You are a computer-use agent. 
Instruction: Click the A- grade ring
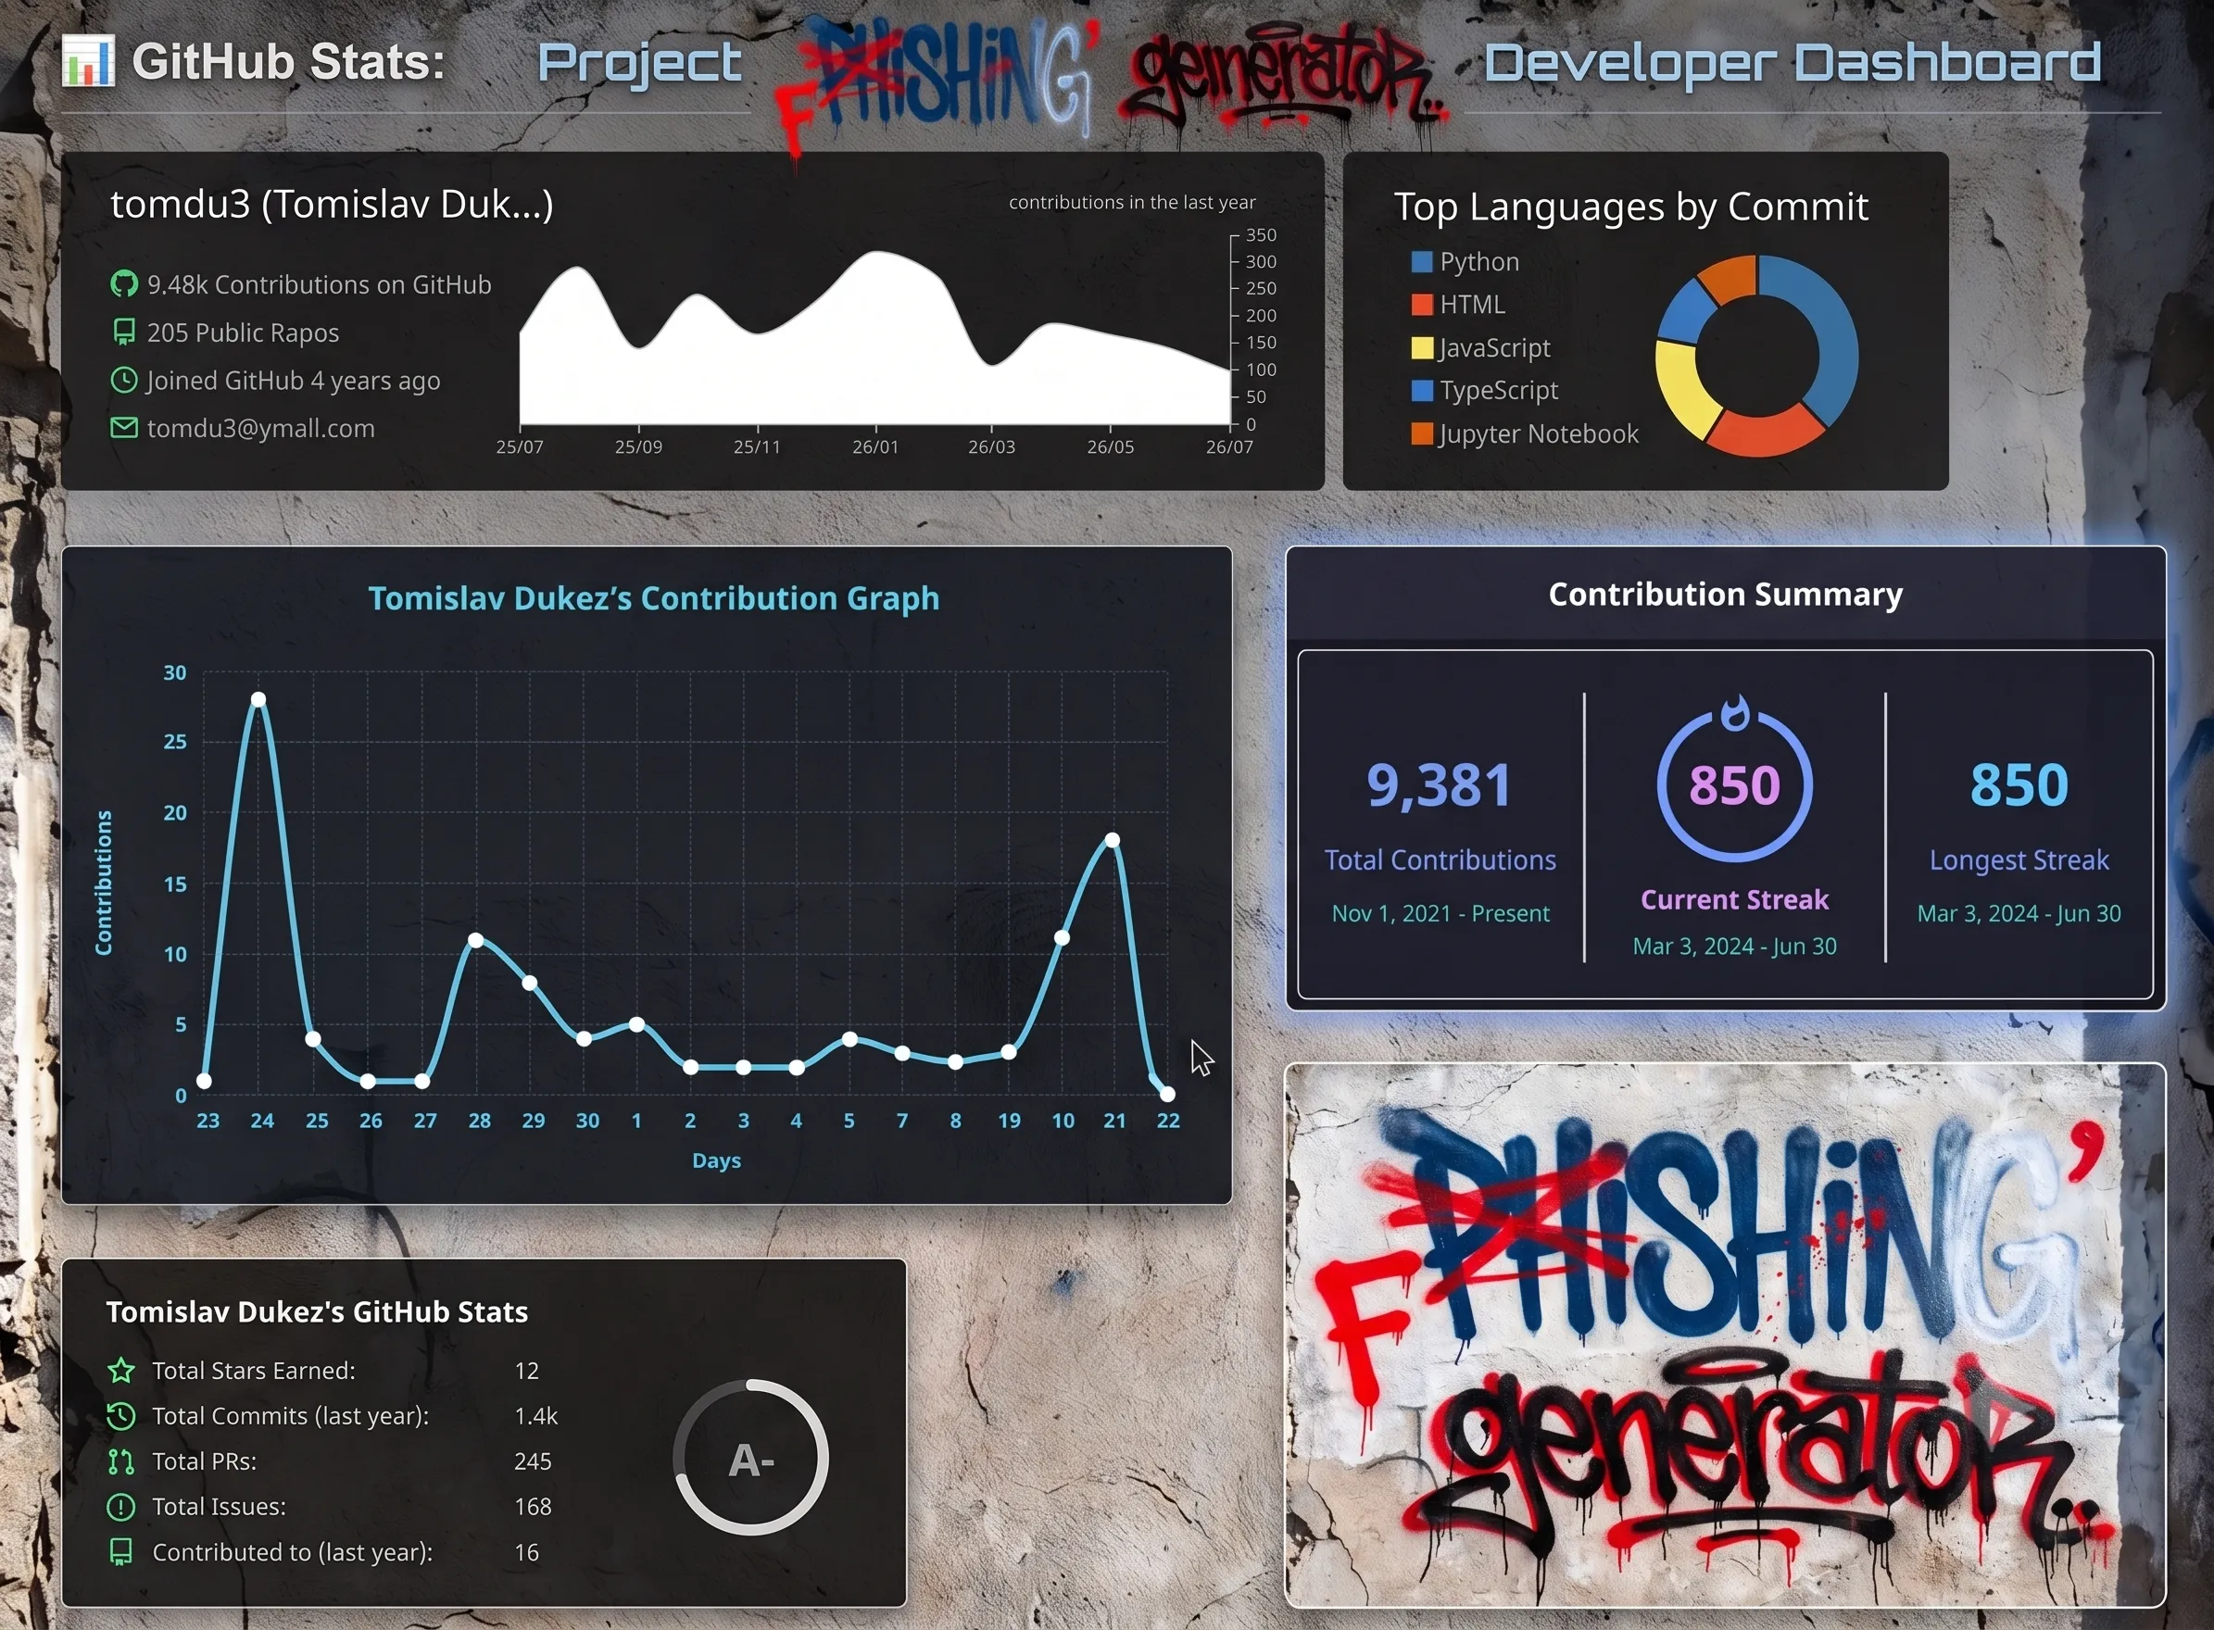(x=751, y=1458)
